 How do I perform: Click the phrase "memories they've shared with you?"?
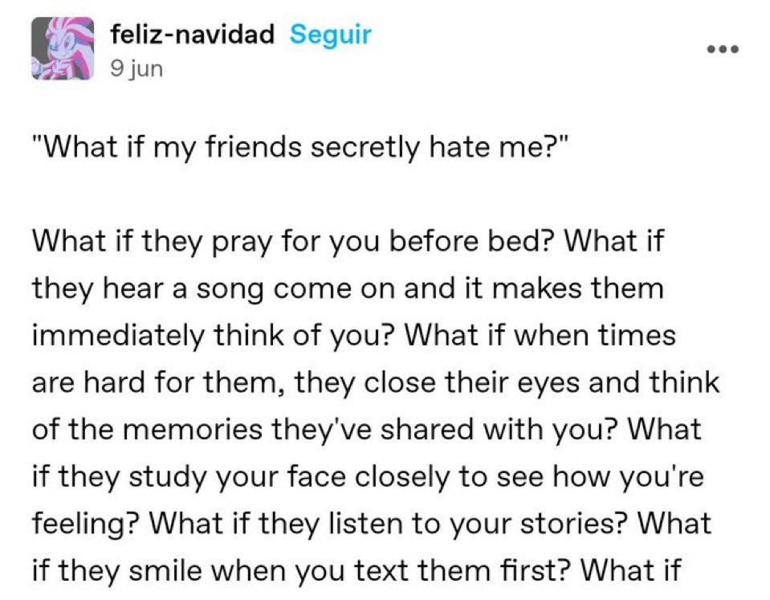(352, 430)
